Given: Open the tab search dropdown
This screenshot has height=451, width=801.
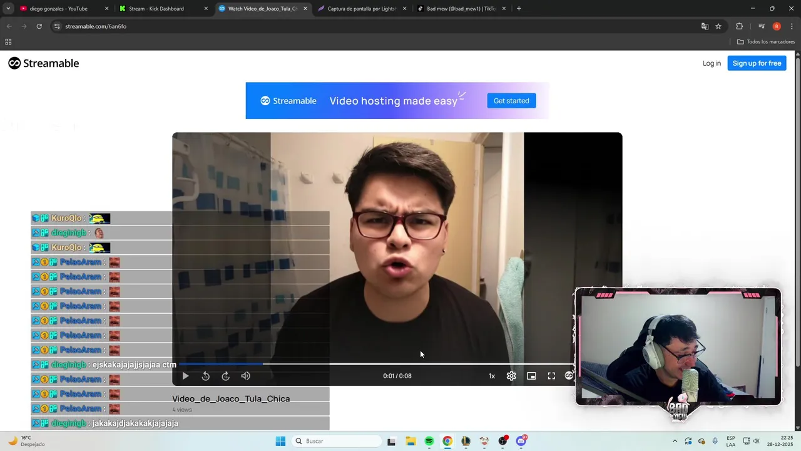Looking at the screenshot, I should 8,9.
